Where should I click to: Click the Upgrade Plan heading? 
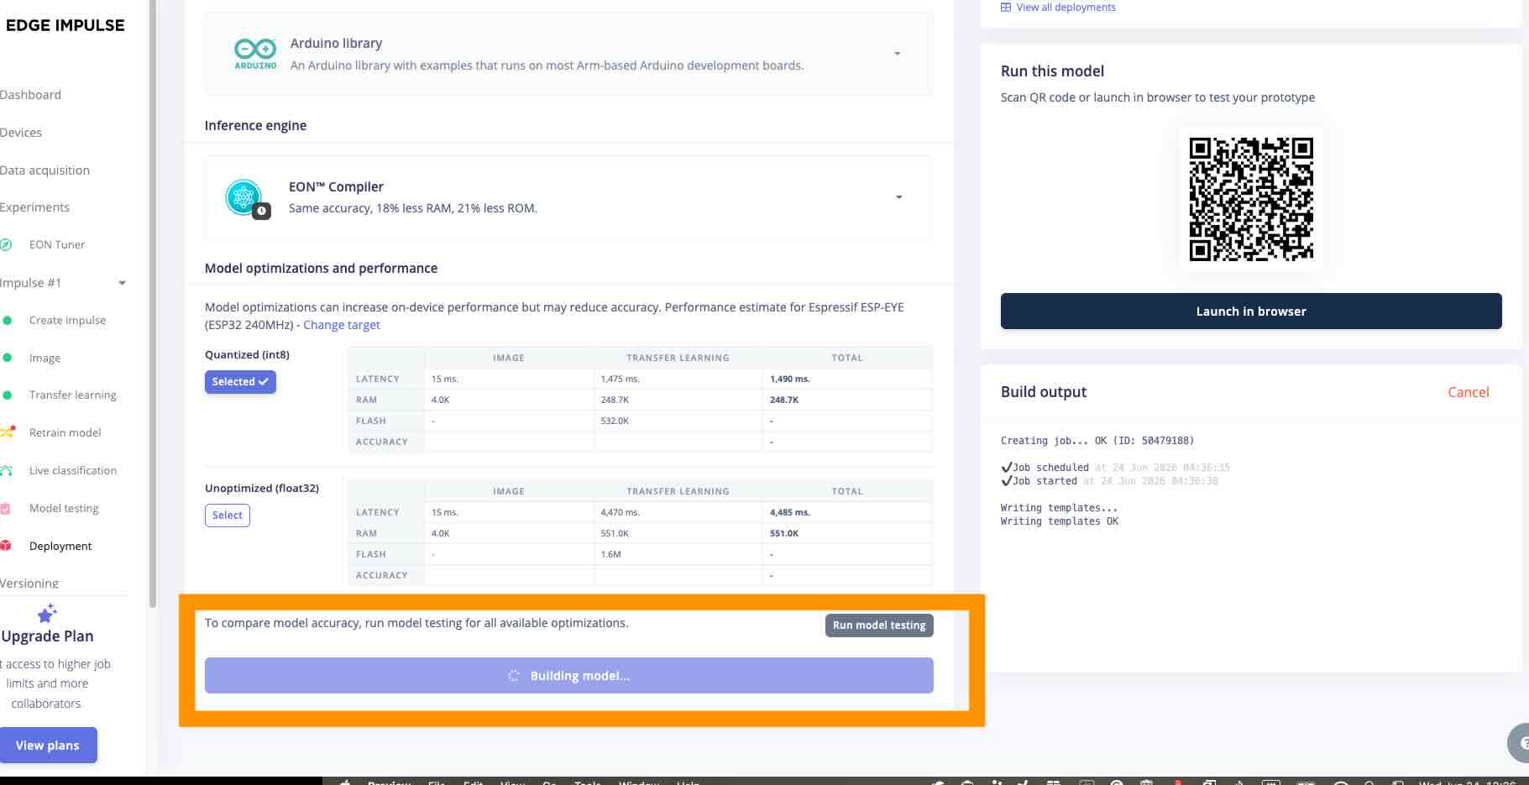pyautogui.click(x=47, y=636)
